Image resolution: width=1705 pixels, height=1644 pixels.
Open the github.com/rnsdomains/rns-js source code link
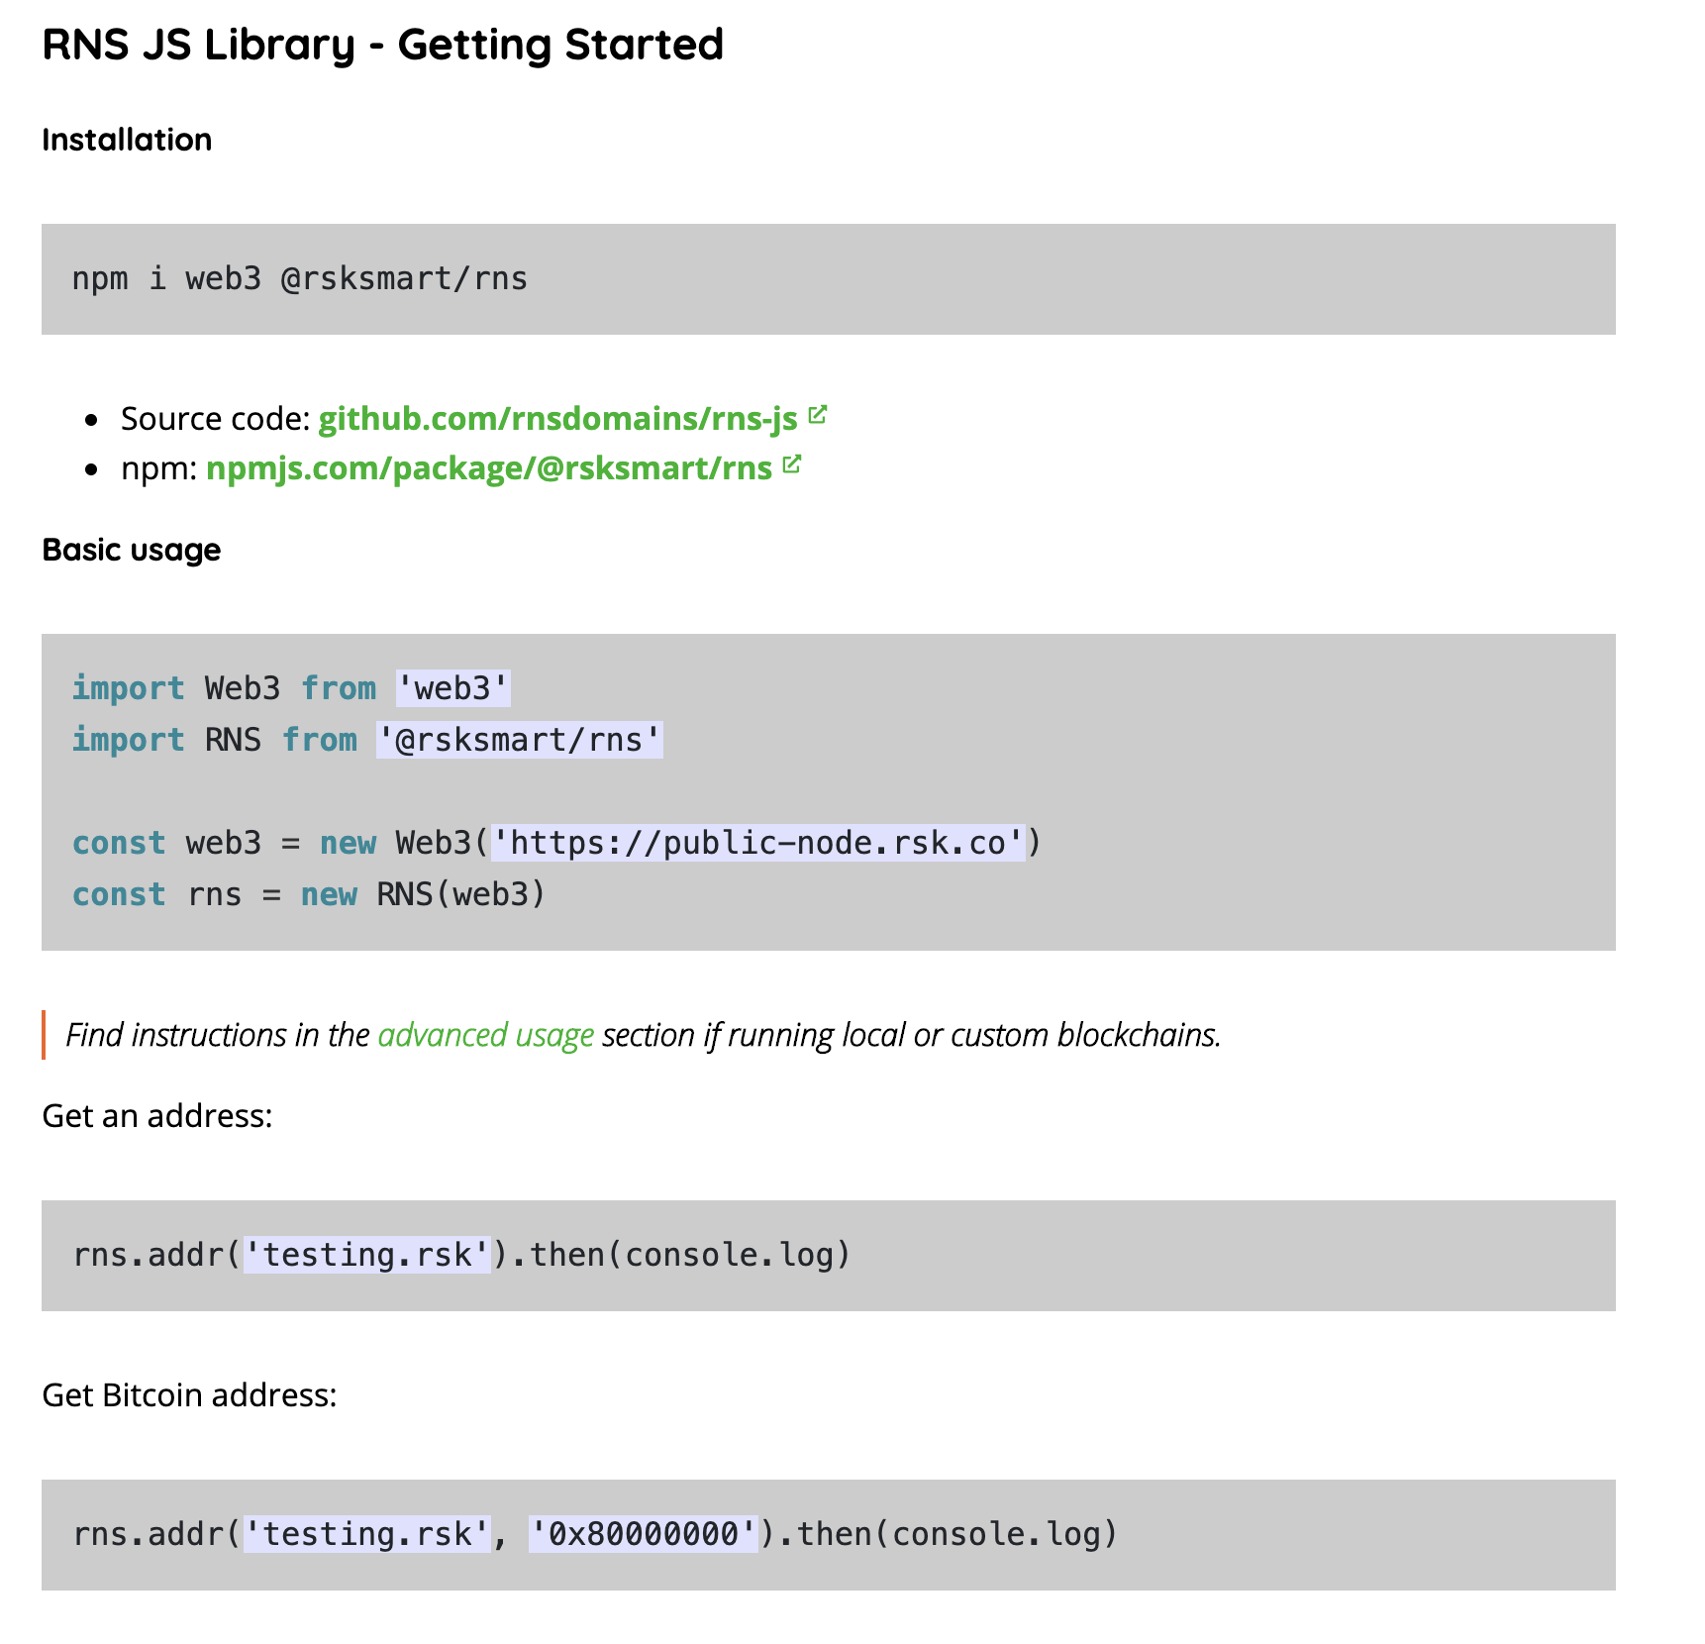557,419
